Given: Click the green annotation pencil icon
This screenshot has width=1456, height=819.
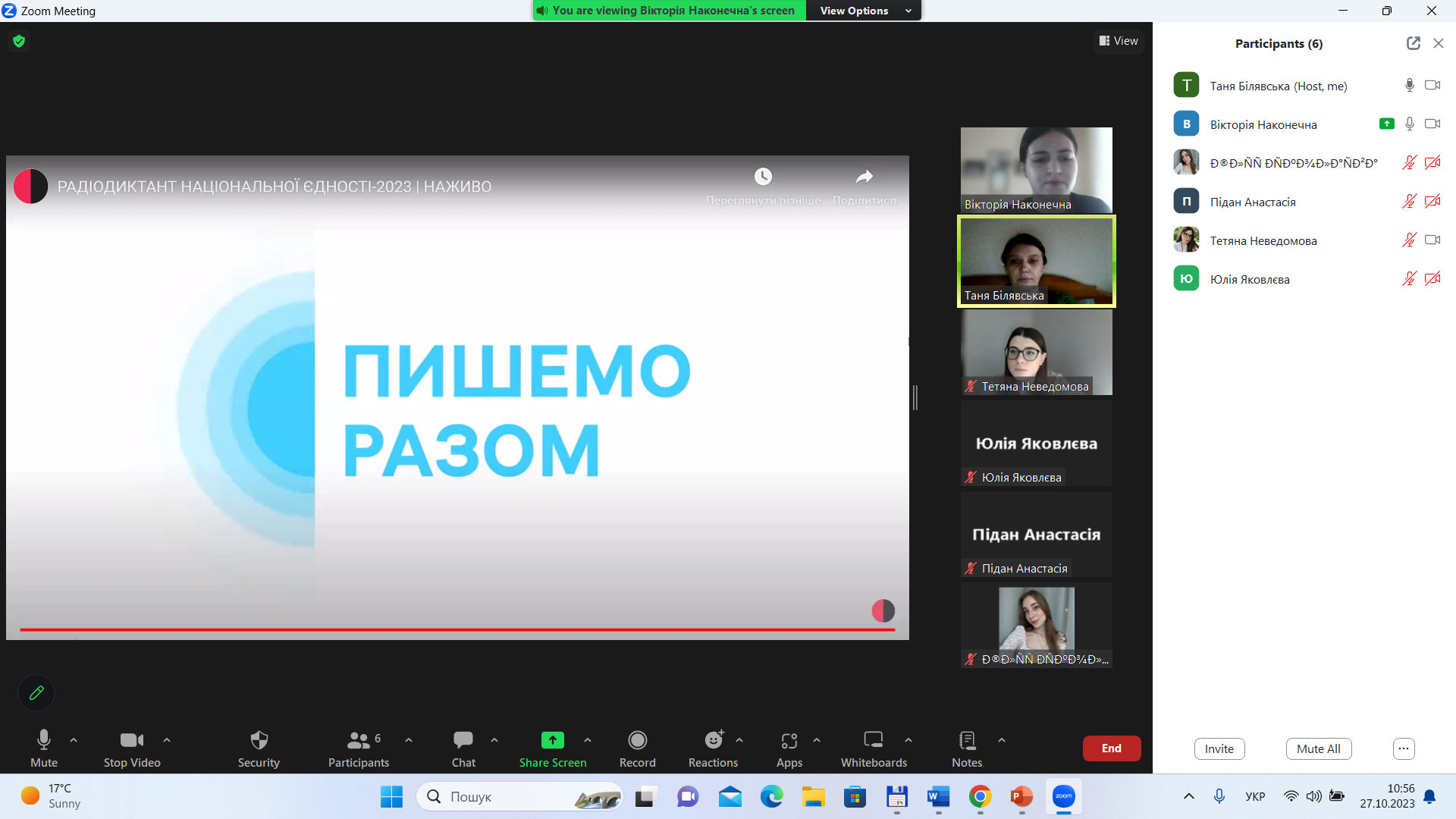Looking at the screenshot, I should click(x=36, y=692).
